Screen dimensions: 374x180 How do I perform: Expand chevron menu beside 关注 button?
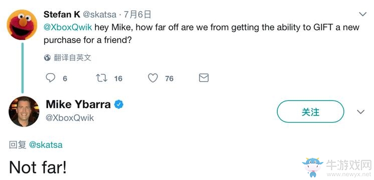click(x=360, y=112)
